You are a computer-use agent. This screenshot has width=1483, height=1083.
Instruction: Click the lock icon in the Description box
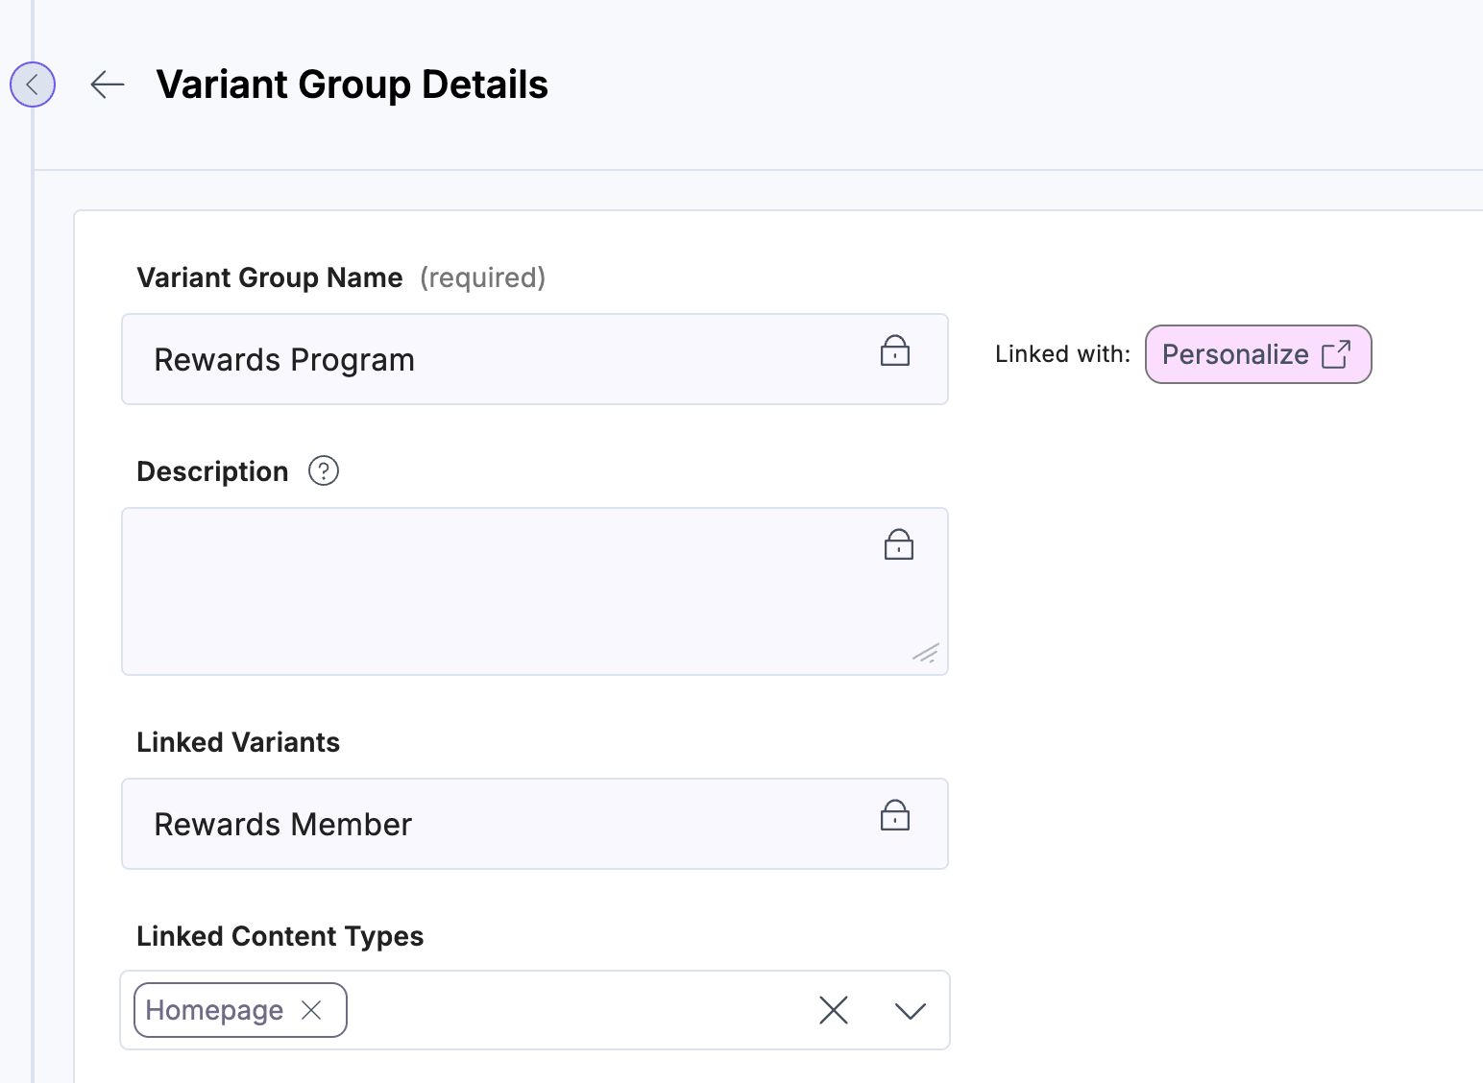[898, 545]
